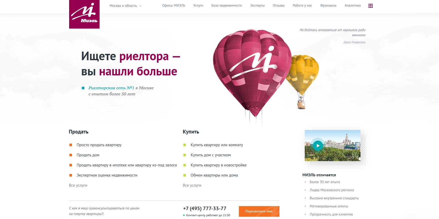439x219 pixels.
Task: Open Обмен квартиры или дома link
Action: coord(214,175)
